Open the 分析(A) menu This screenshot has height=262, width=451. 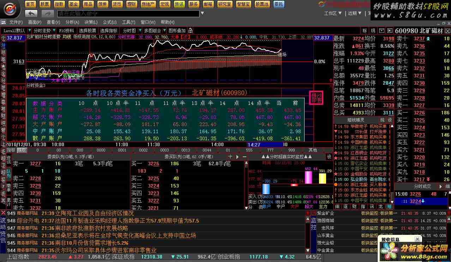[x=72, y=22]
